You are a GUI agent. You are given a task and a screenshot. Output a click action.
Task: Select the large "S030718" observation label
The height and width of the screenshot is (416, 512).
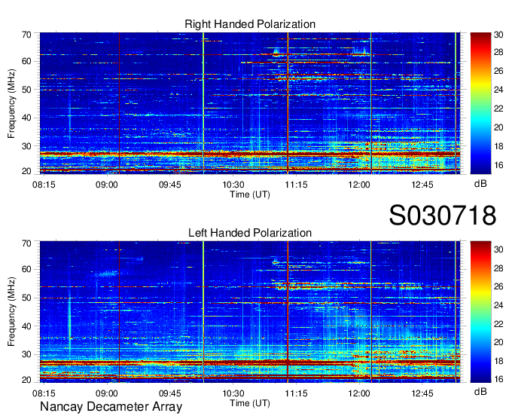[443, 215]
